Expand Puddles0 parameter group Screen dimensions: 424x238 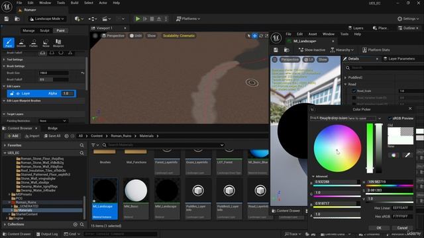tap(346, 77)
